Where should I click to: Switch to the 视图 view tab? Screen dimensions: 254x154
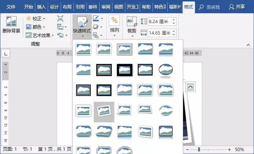118,7
